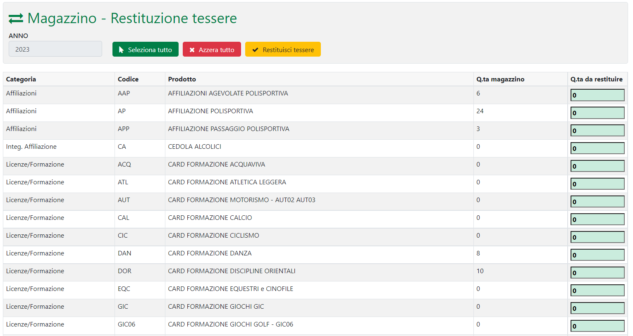Click the checkmark icon in Restituisci tessere
This screenshot has width=633, height=336.
pos(255,50)
